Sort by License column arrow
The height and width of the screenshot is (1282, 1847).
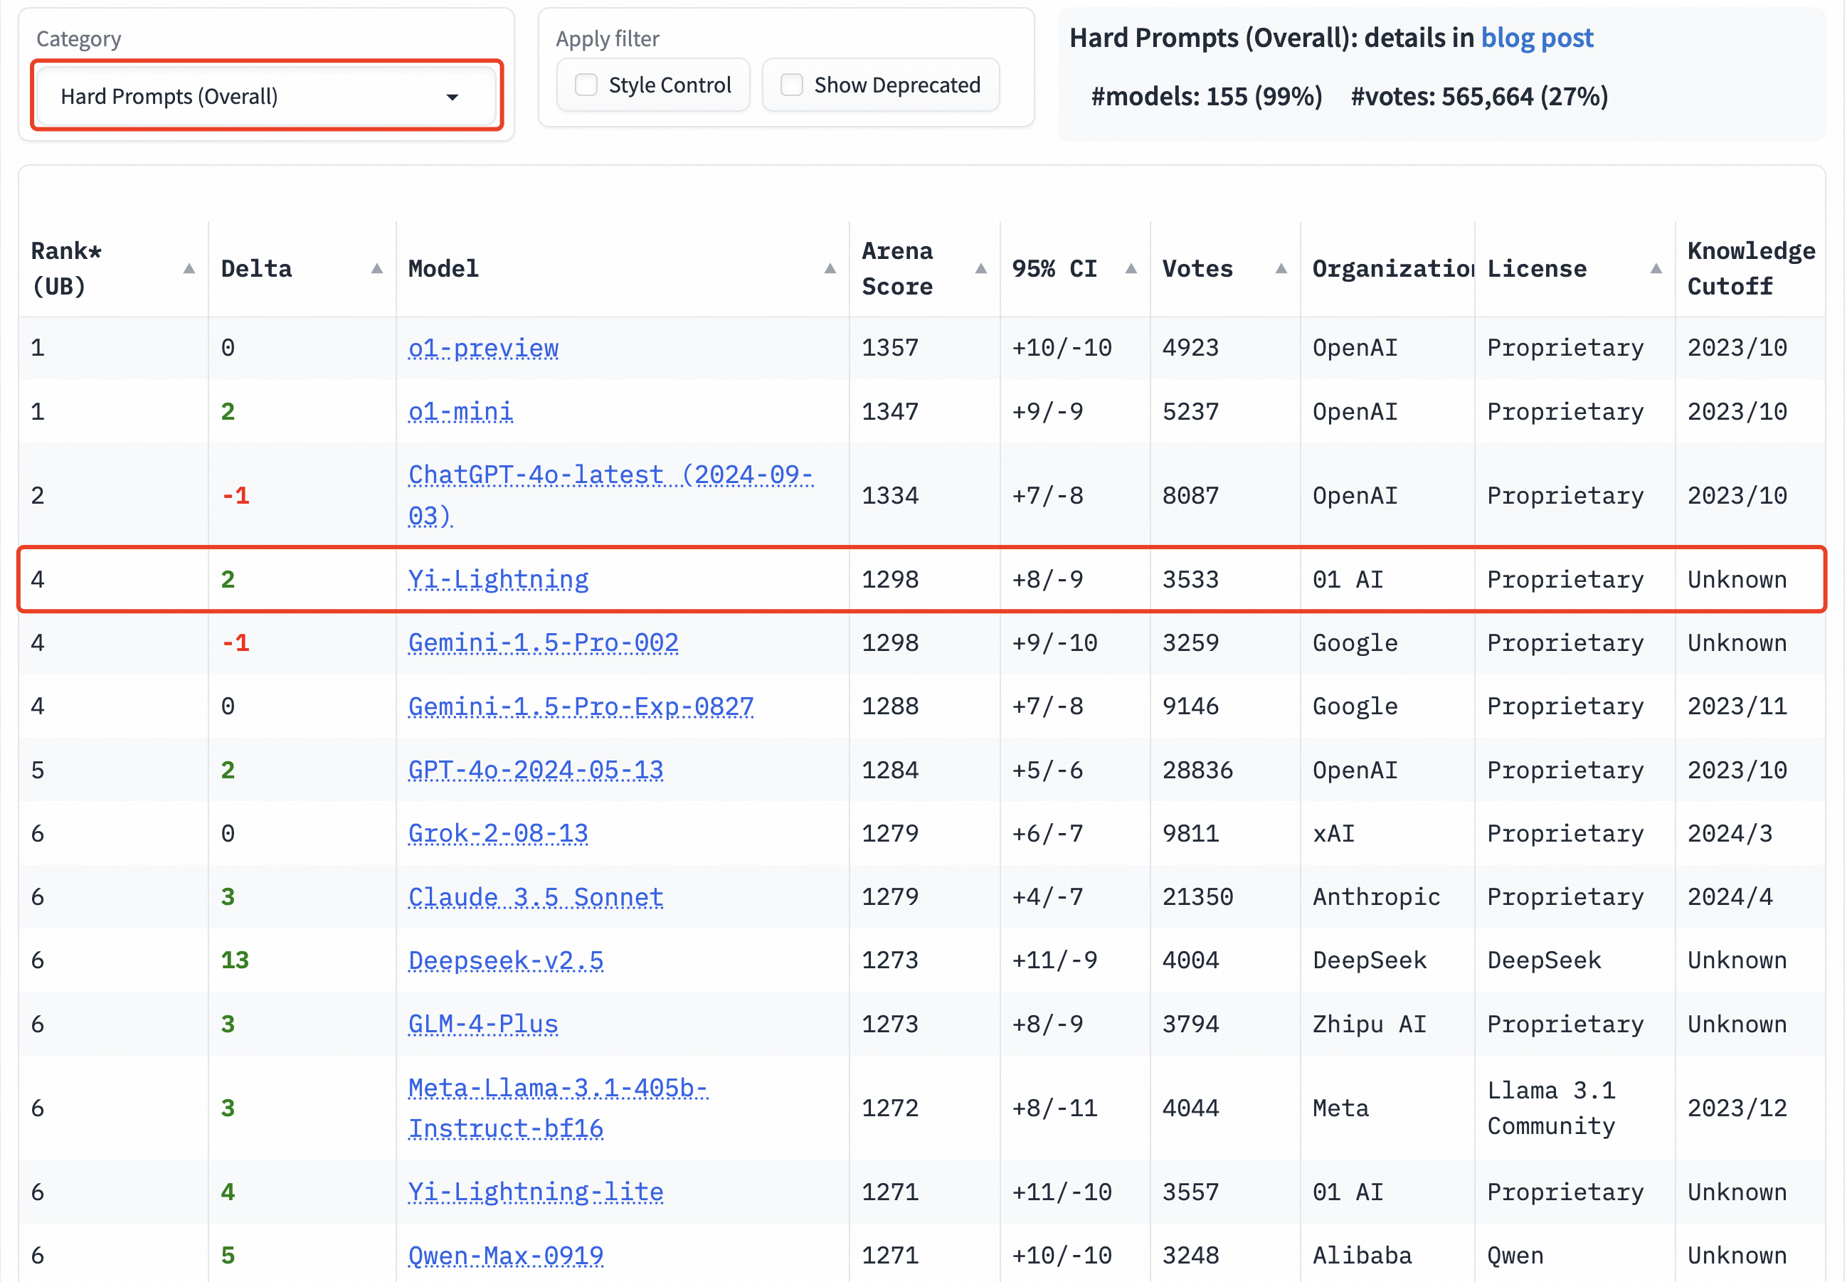pyautogui.click(x=1656, y=269)
